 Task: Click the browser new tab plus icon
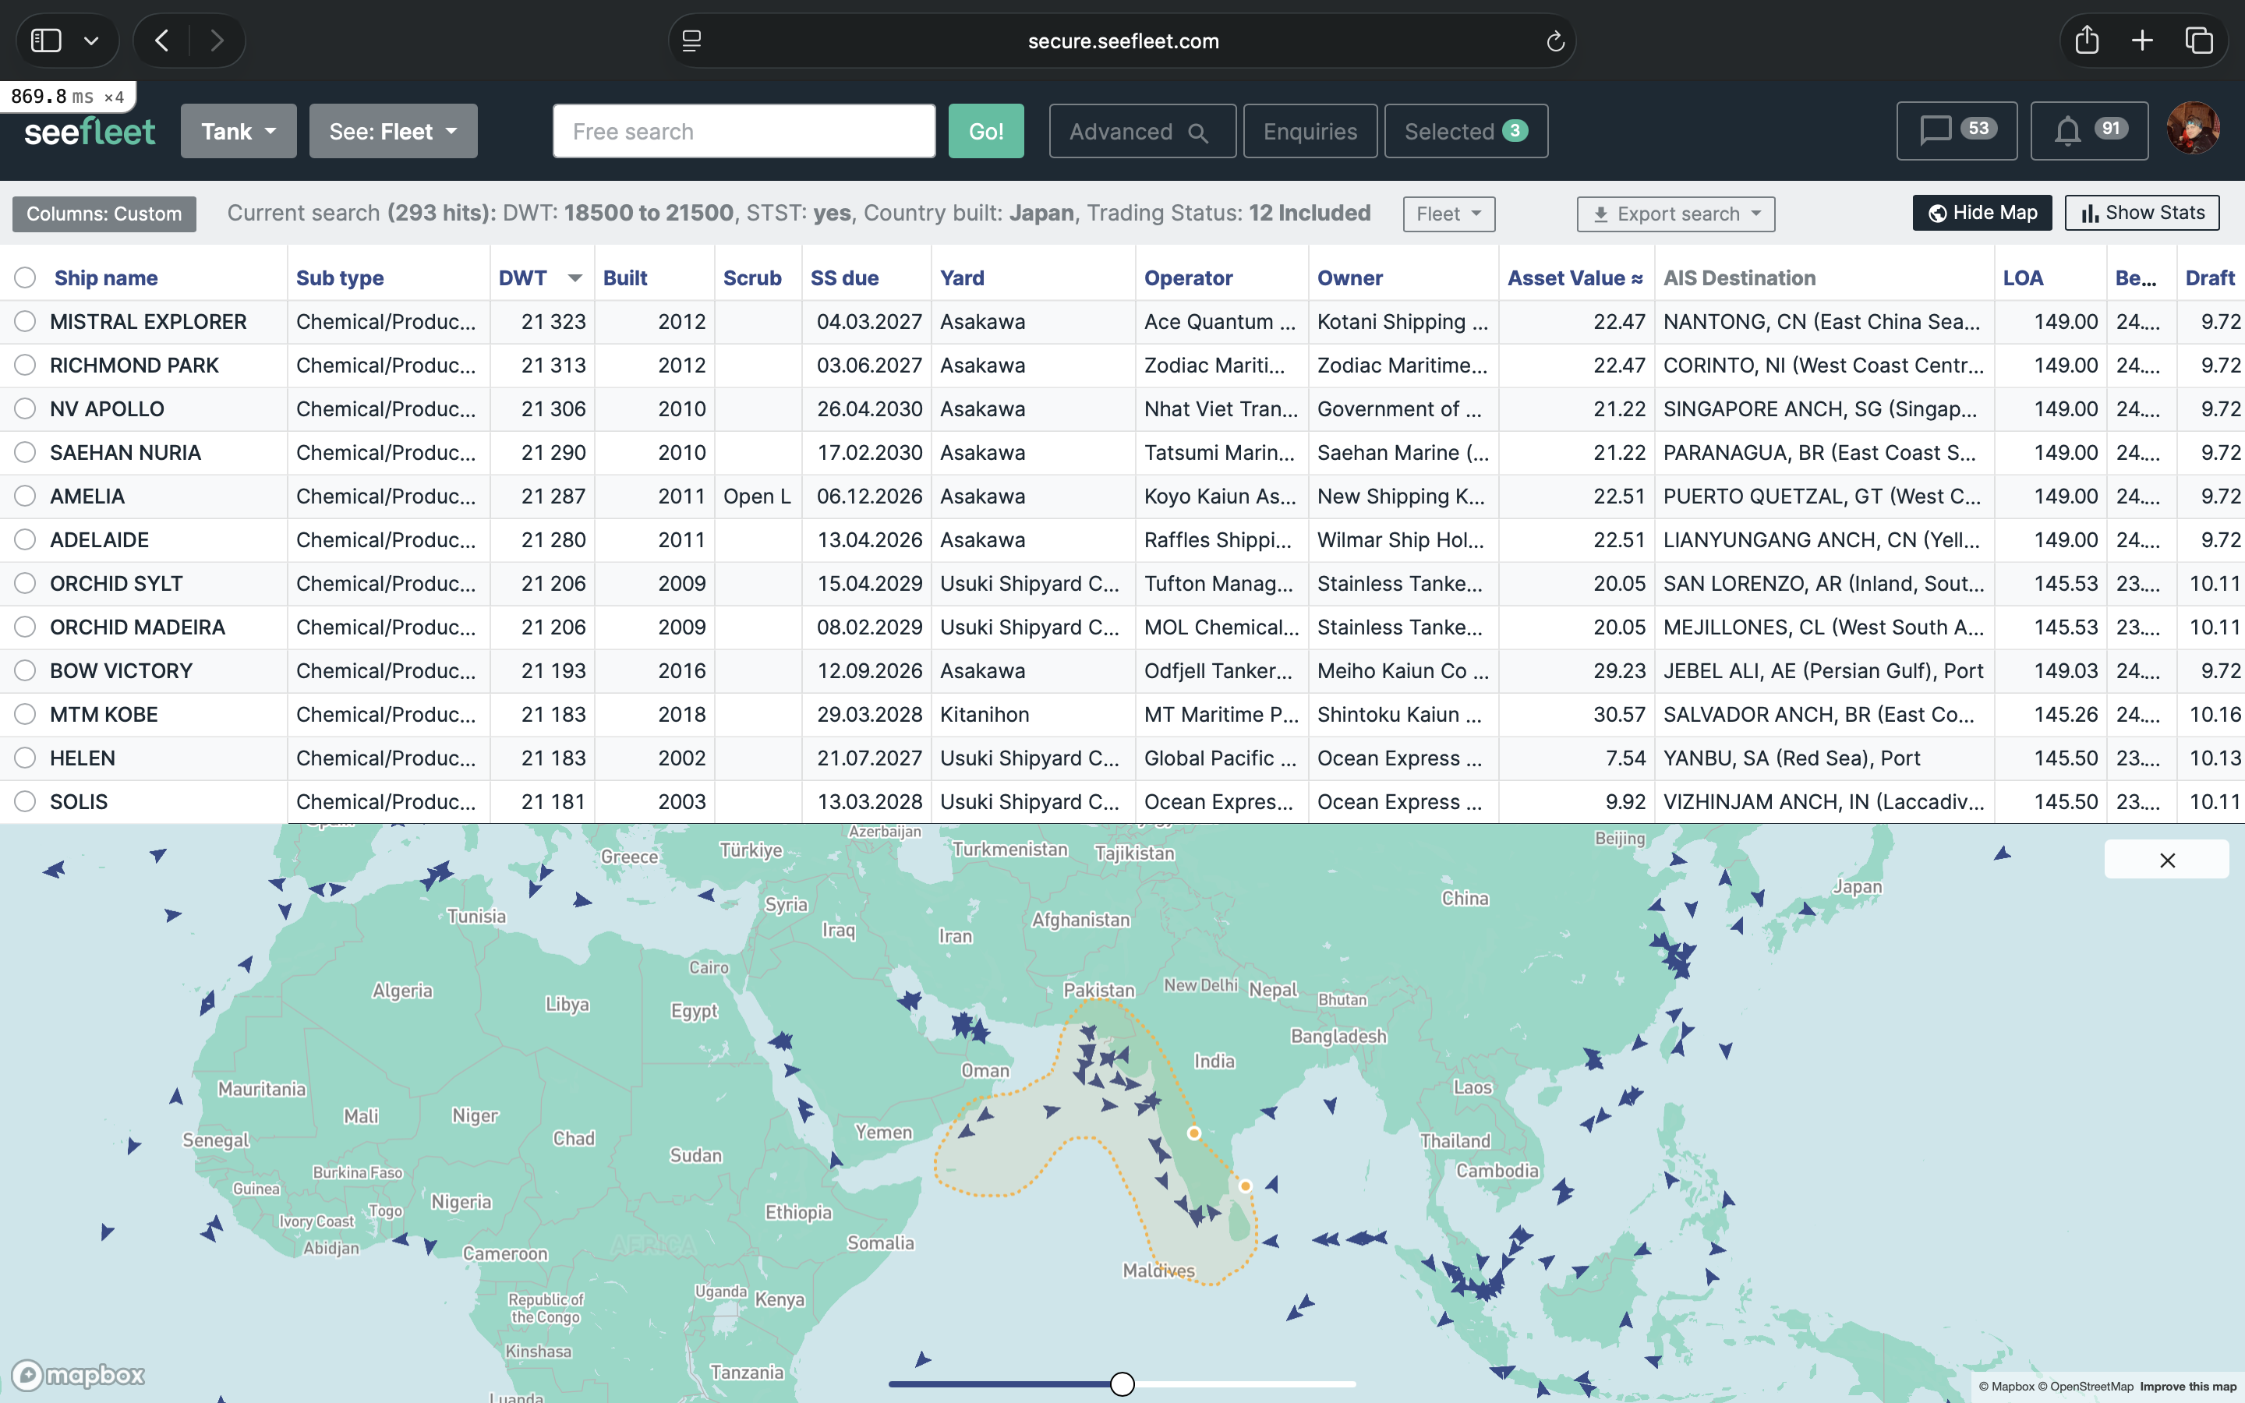tap(2142, 41)
